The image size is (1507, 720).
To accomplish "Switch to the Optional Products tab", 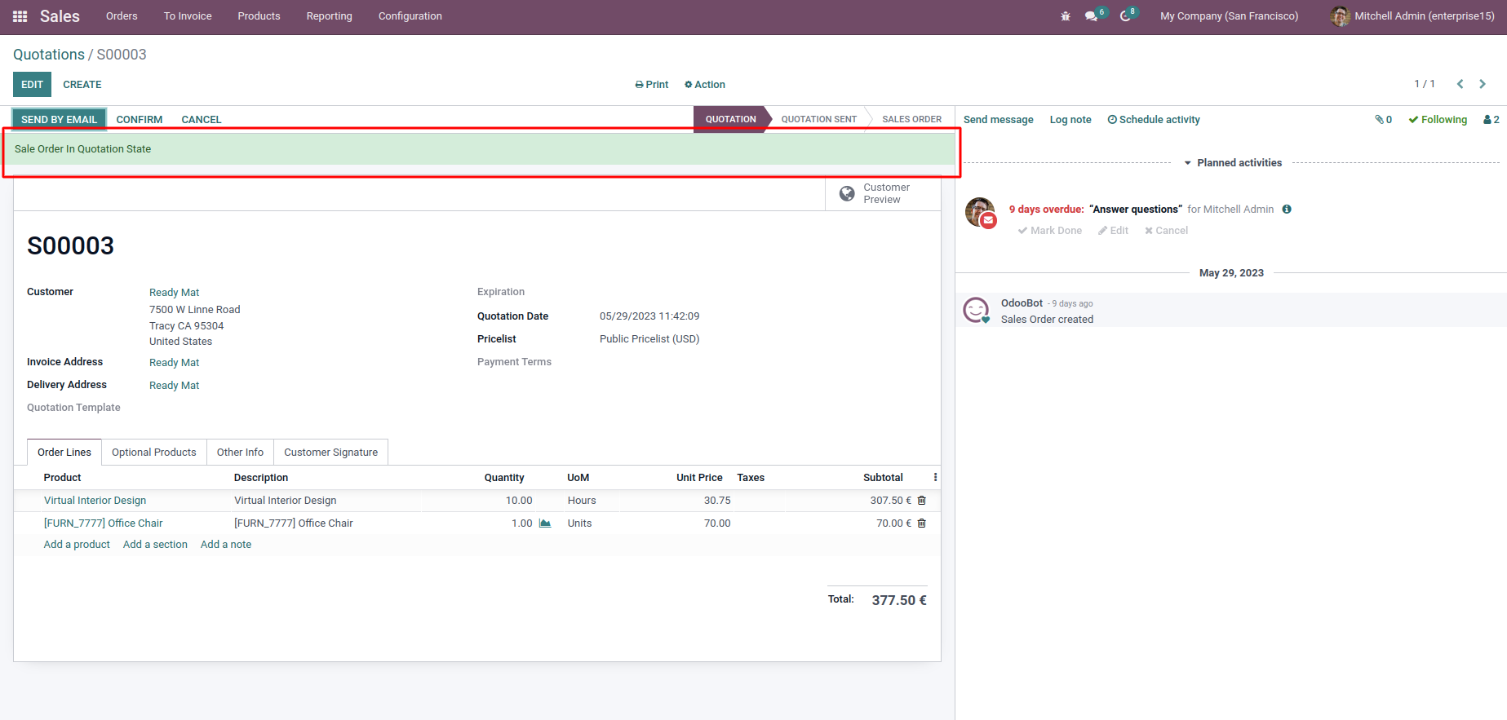I will coord(154,453).
